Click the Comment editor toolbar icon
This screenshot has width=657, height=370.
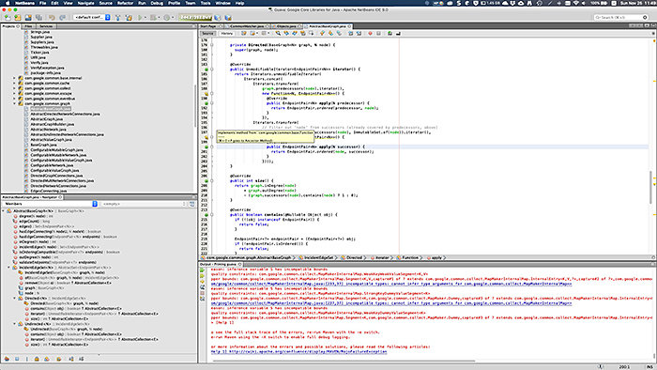[390, 33]
